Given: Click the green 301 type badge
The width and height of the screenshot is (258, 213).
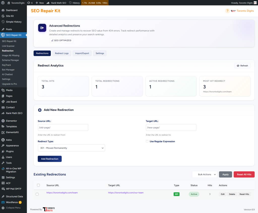Looking at the screenshot, I should coord(176,194).
